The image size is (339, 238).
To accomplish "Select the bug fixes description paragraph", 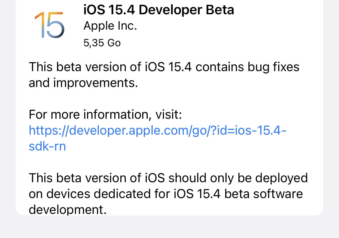I will pyautogui.click(x=164, y=75).
